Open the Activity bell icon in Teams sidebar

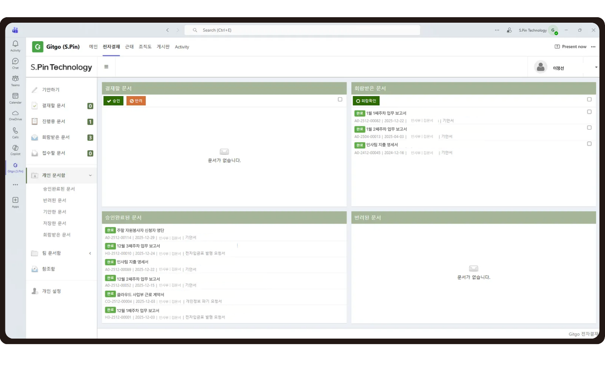[16, 45]
